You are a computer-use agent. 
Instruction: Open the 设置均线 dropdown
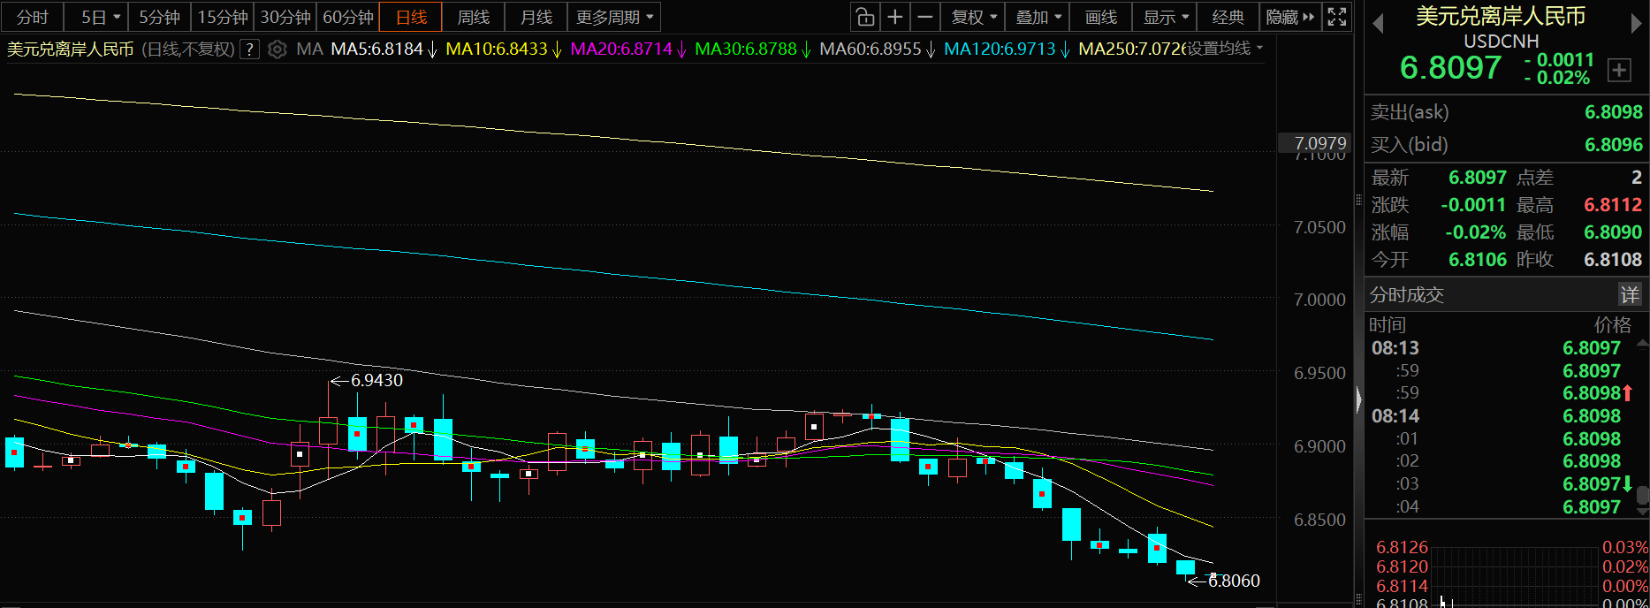pyautogui.click(x=1224, y=49)
